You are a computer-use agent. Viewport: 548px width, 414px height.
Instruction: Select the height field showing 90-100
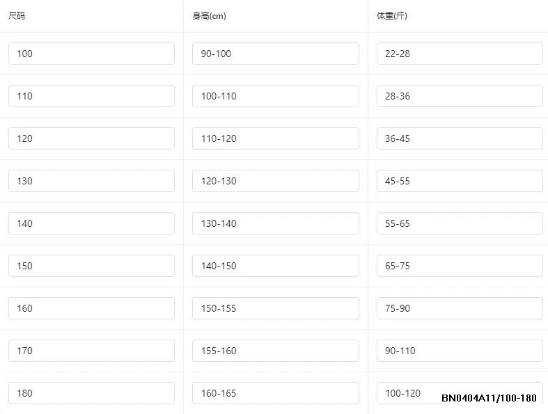coord(276,54)
